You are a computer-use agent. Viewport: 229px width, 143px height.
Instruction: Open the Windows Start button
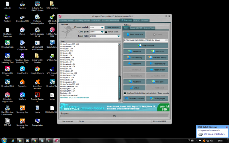[4, 140]
